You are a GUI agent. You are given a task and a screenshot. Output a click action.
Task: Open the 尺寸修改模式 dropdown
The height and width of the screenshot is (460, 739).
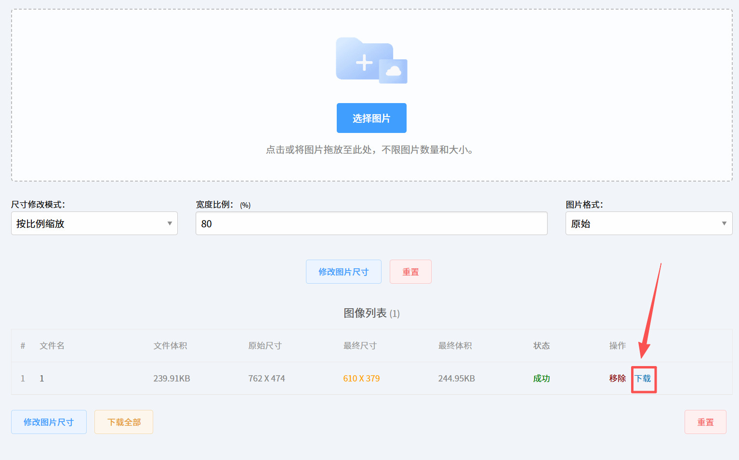click(x=94, y=223)
